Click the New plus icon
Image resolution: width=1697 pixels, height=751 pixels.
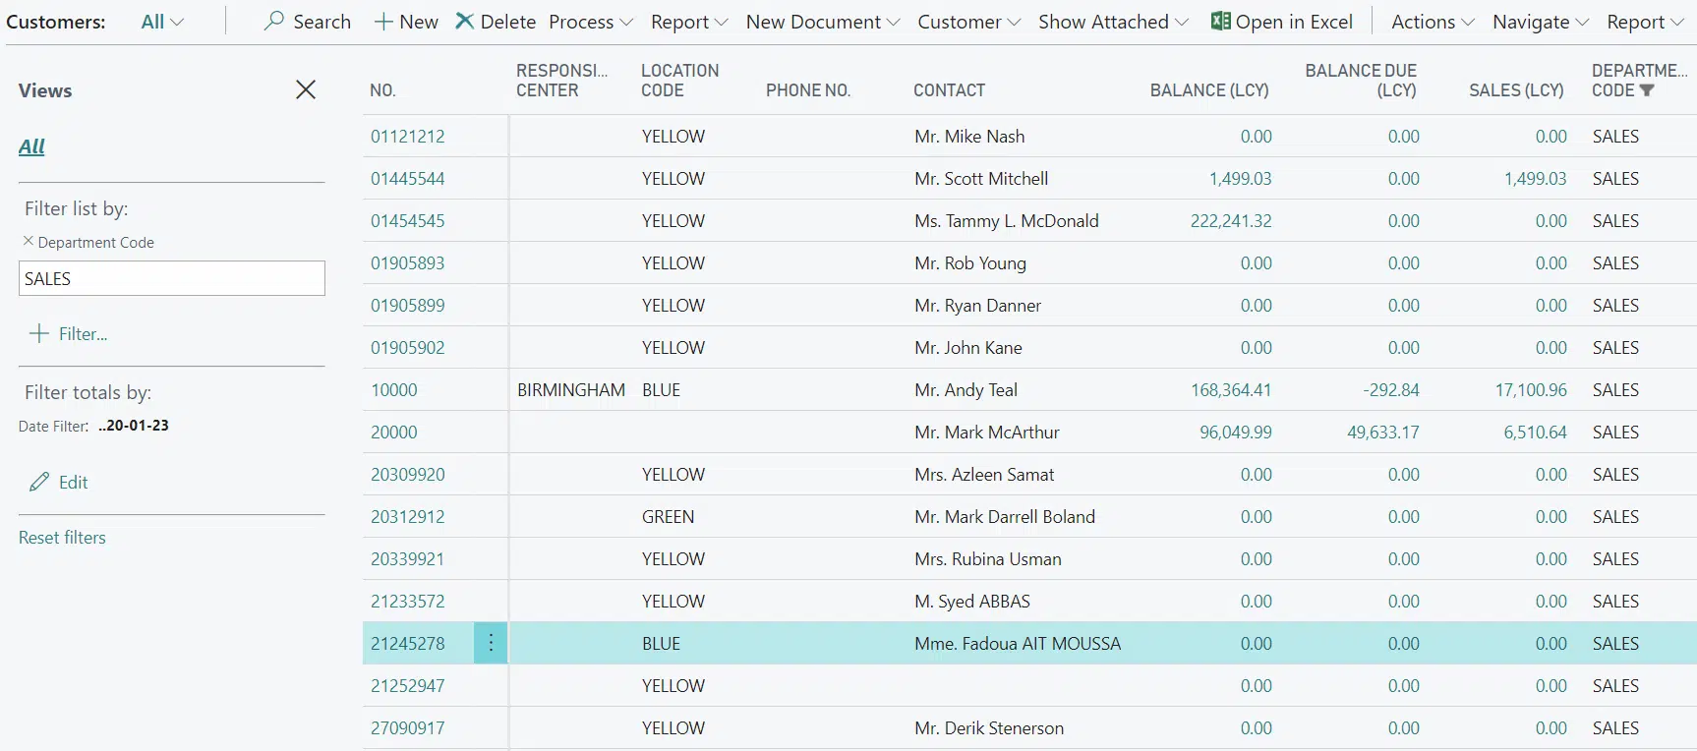[383, 22]
